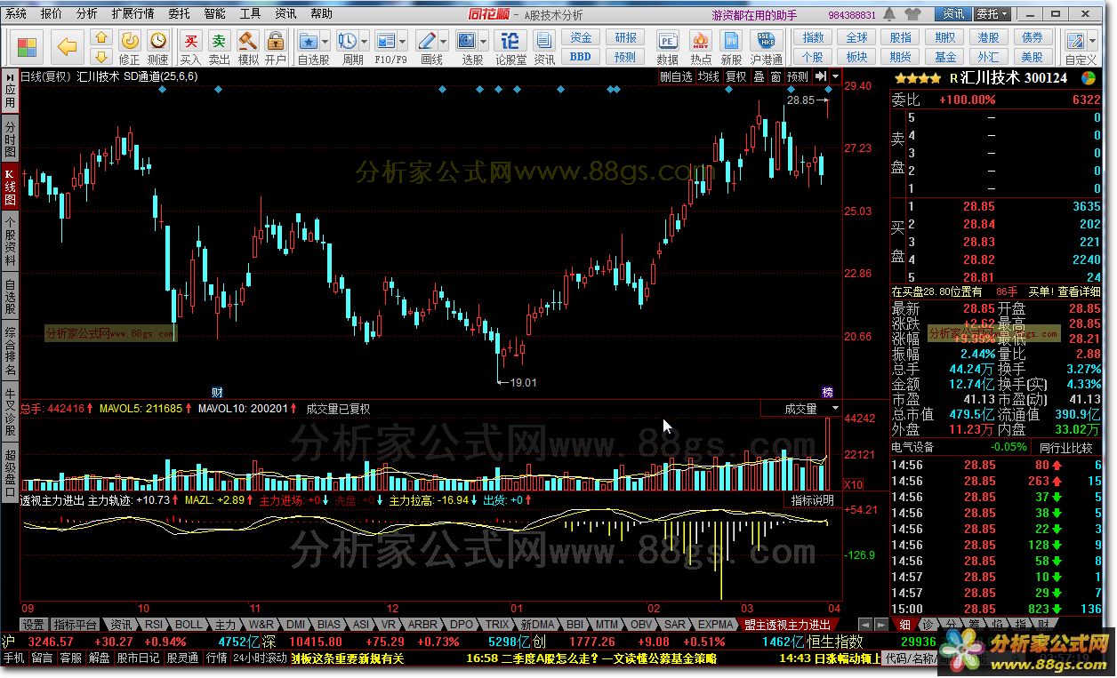Screen dimensions: 1117x678
Task: Click the BBD toolbar button
Action: (x=581, y=57)
